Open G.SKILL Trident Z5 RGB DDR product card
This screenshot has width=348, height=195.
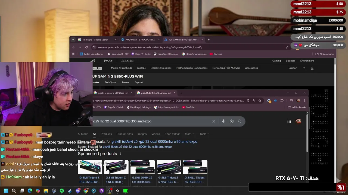tap(195, 173)
